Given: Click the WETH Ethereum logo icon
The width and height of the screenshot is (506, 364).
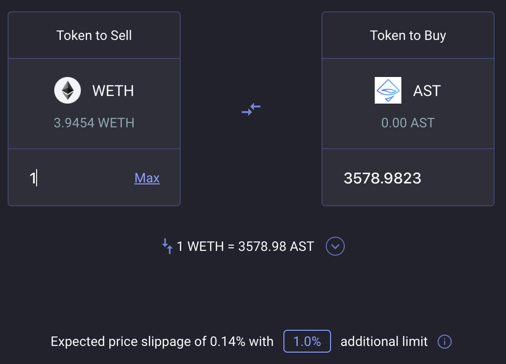Looking at the screenshot, I should click(x=68, y=90).
